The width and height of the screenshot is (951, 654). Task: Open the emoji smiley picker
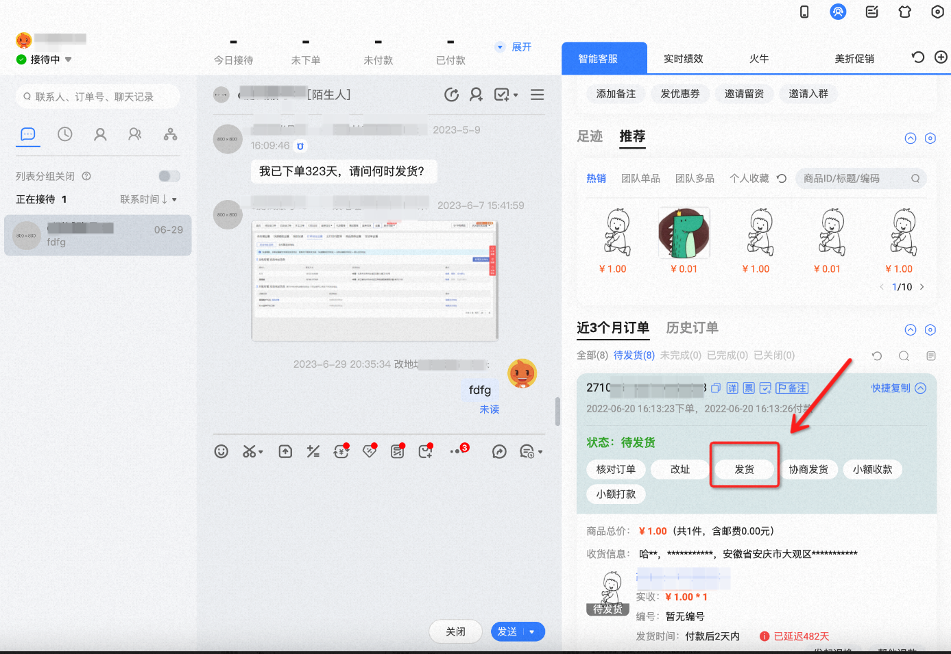(221, 451)
